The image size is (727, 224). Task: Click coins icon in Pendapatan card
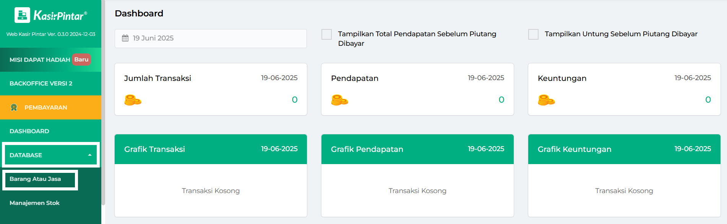click(x=339, y=100)
